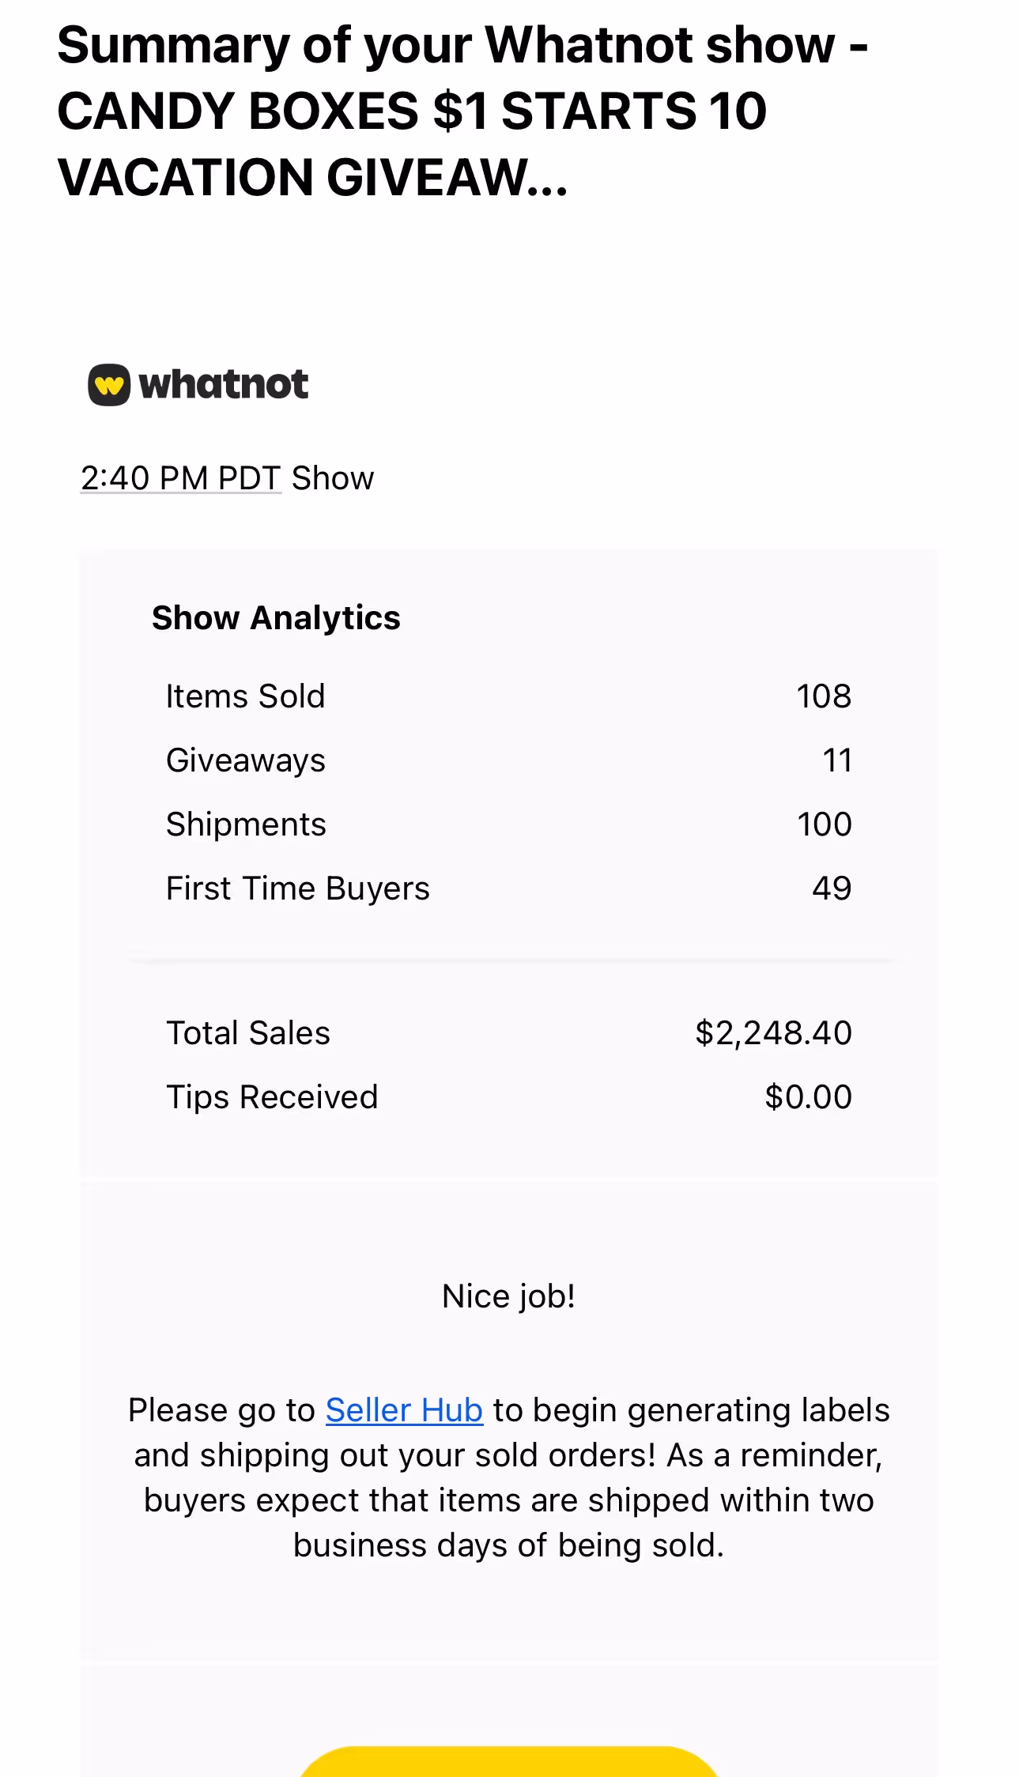
Task: Click the Shipments label
Action: point(246,824)
